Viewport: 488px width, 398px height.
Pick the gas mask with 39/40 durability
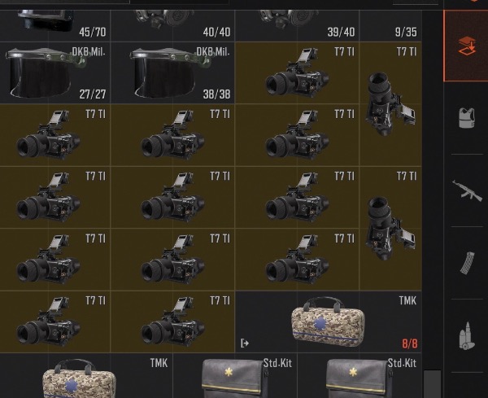click(297, 25)
